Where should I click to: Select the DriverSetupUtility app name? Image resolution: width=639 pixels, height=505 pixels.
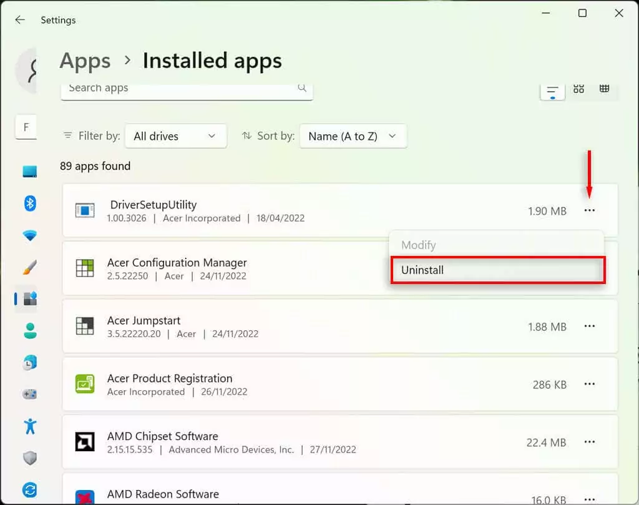(154, 205)
